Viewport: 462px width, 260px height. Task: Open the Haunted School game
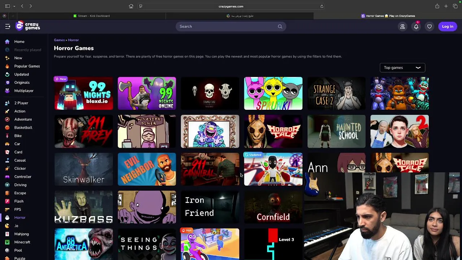[x=336, y=131]
